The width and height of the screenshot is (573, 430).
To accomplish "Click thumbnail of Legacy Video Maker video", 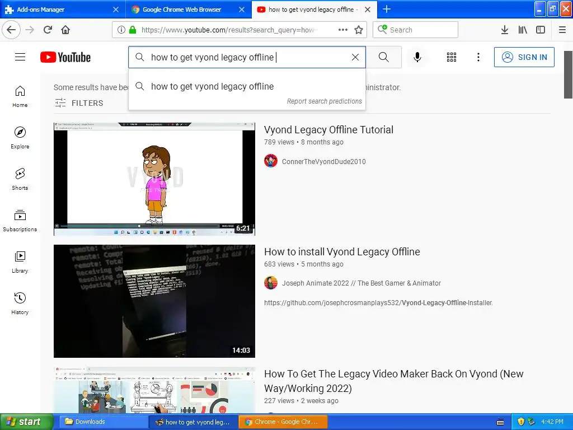I will point(154,390).
